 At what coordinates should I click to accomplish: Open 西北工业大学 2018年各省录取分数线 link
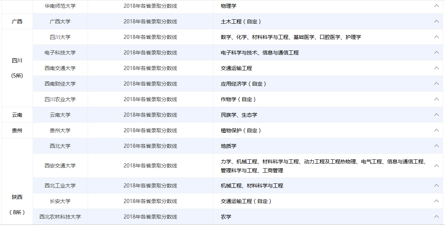point(150,186)
